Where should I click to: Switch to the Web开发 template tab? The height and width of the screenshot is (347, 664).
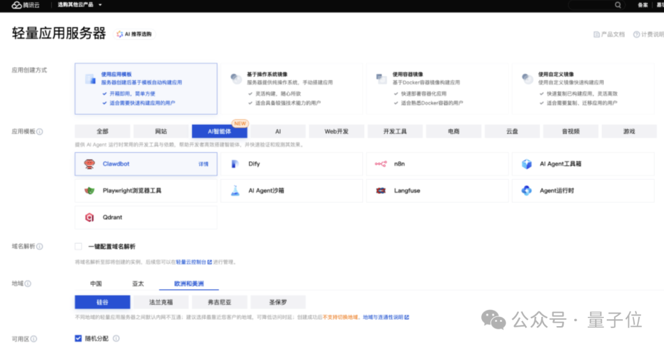337,131
